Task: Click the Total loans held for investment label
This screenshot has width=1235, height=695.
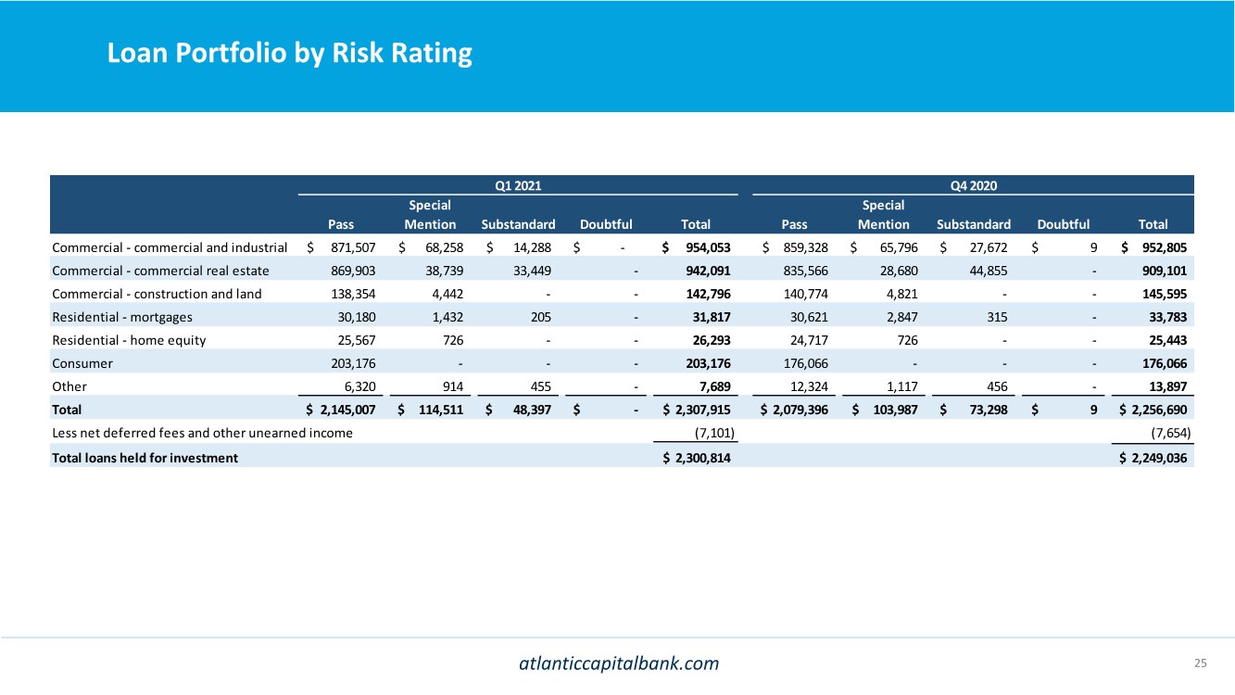Action: click(145, 458)
